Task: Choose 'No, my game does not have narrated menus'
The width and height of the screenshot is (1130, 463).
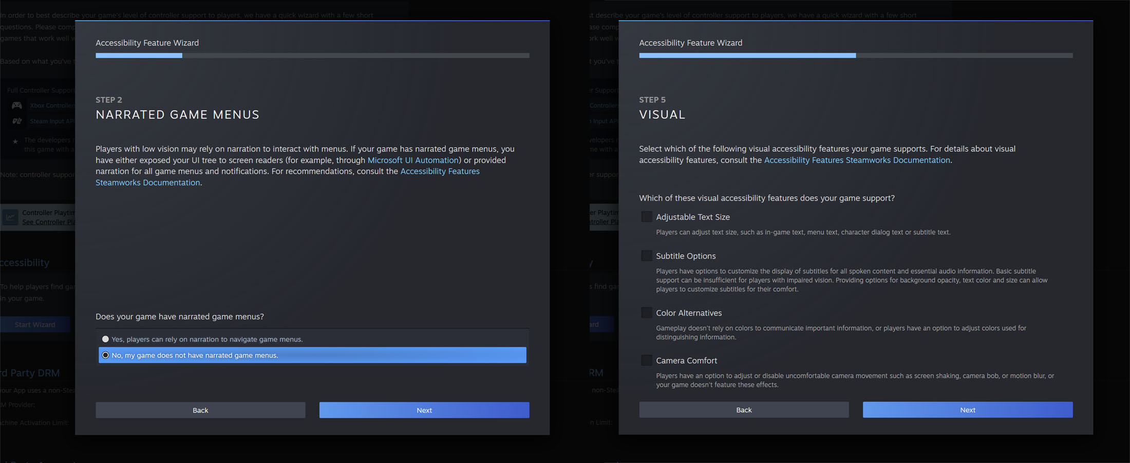Action: (x=106, y=355)
